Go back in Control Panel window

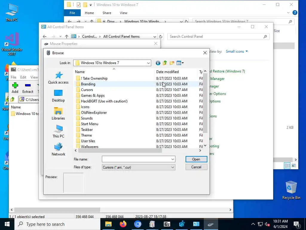tap(45, 37)
